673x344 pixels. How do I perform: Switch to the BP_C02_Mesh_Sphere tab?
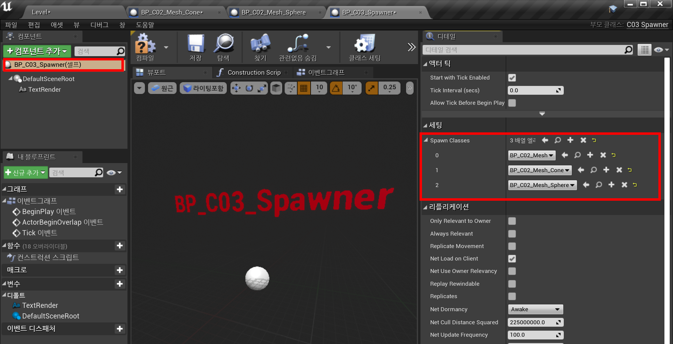tap(273, 12)
